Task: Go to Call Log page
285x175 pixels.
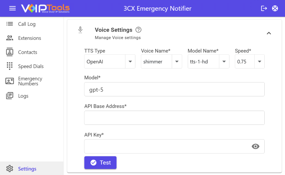Action: (x=27, y=24)
